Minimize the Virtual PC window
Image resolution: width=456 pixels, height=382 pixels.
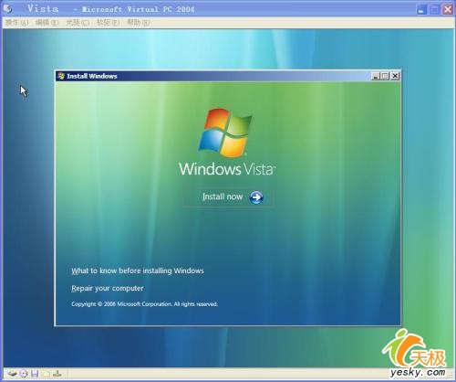pos(421,9)
